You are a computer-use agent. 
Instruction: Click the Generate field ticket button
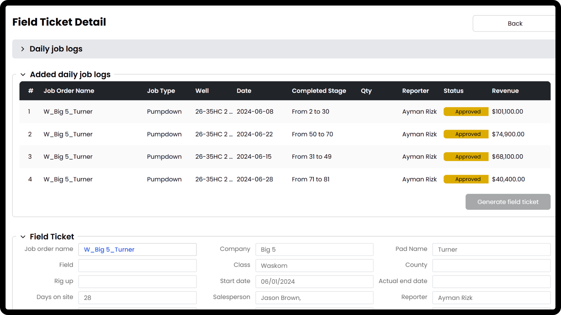point(508,202)
